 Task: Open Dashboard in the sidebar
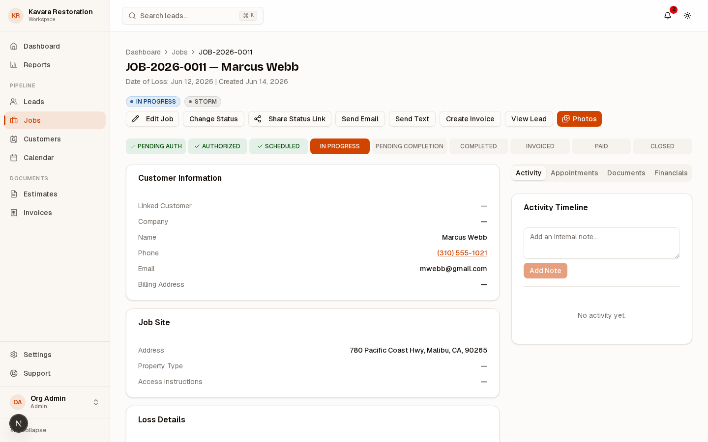(55, 46)
